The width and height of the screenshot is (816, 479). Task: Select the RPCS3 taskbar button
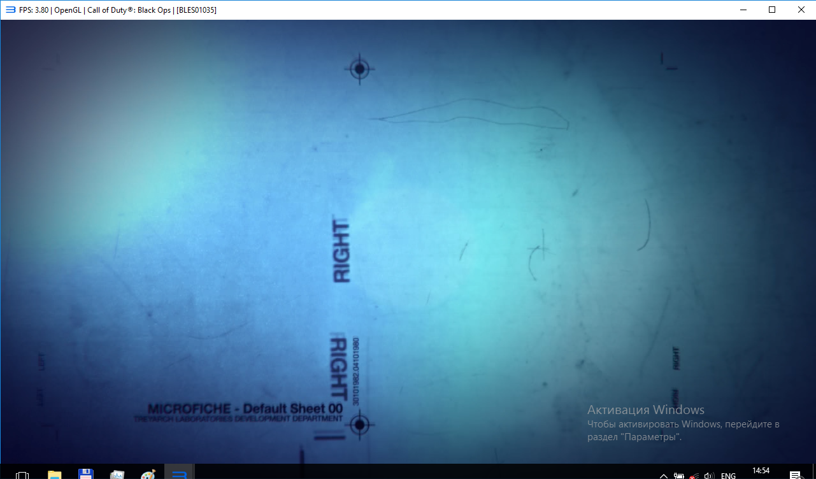[x=180, y=472]
